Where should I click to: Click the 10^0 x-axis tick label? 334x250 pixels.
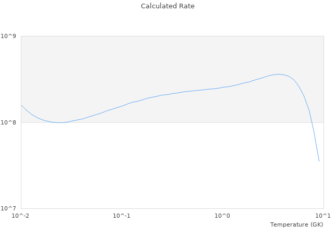pos(223,216)
